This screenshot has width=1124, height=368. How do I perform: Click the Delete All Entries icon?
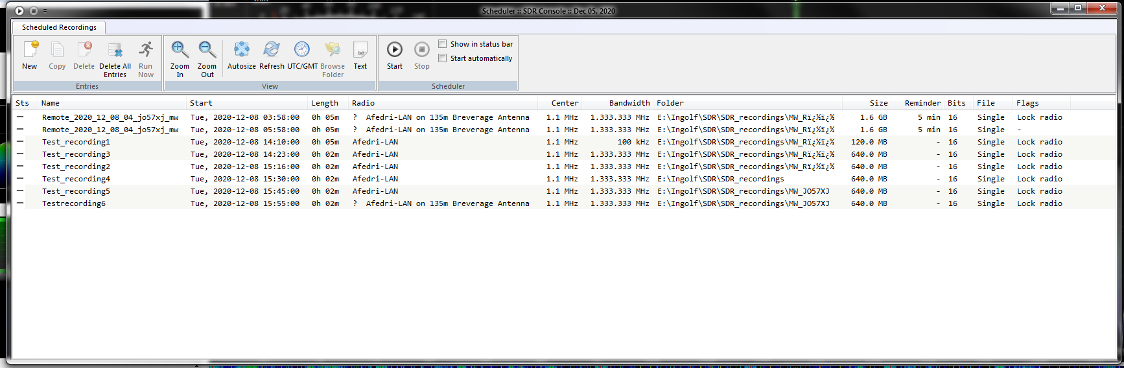pos(115,51)
